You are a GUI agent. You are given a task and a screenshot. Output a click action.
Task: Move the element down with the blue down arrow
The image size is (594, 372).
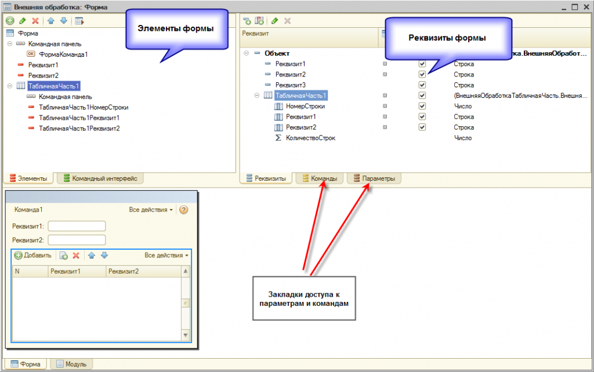click(x=64, y=21)
